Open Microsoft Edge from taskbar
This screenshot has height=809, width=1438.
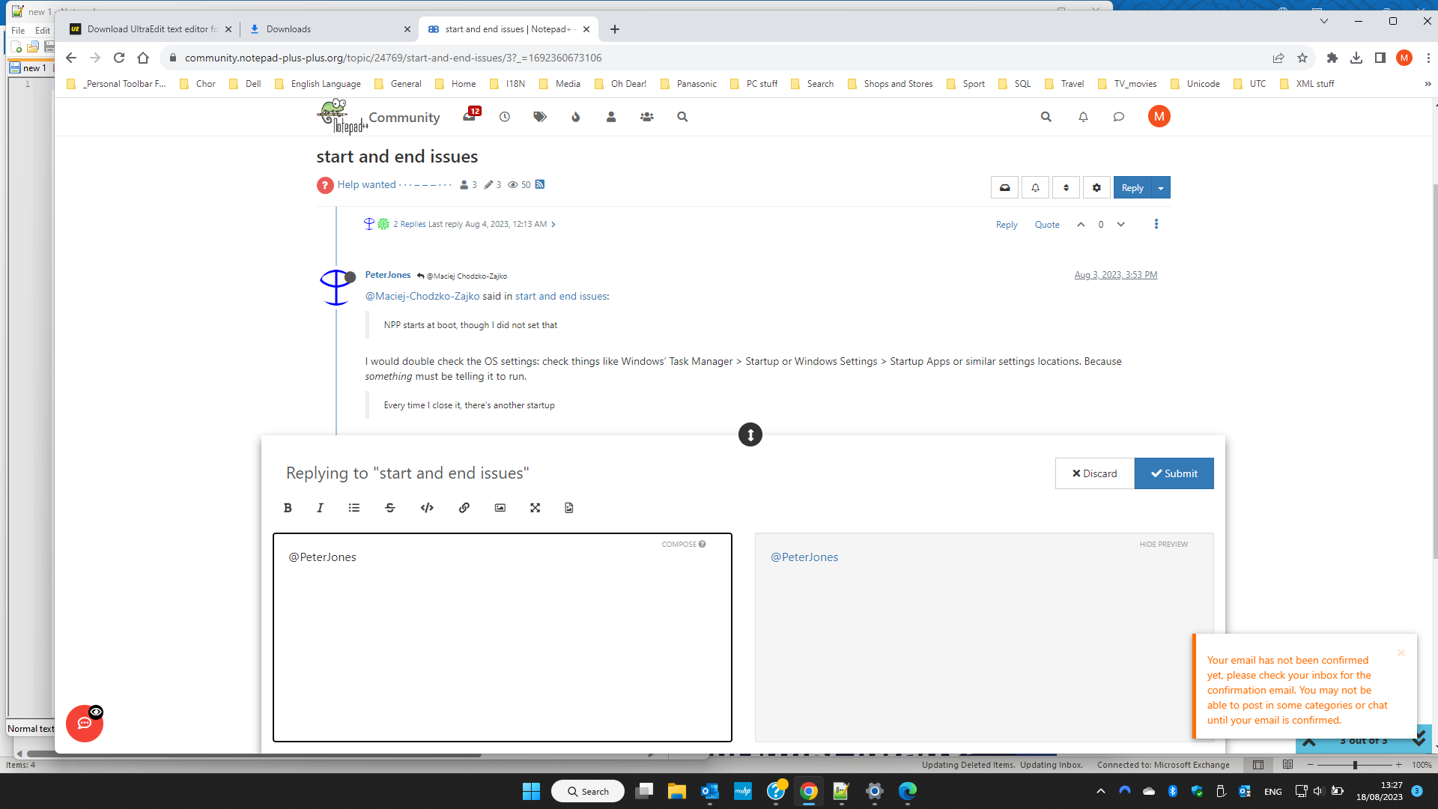[908, 791]
